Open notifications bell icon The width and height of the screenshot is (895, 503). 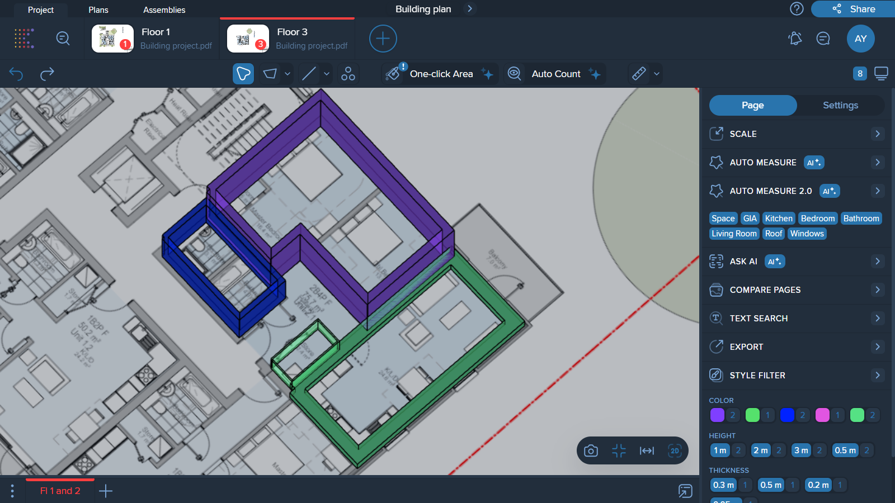[x=795, y=38]
